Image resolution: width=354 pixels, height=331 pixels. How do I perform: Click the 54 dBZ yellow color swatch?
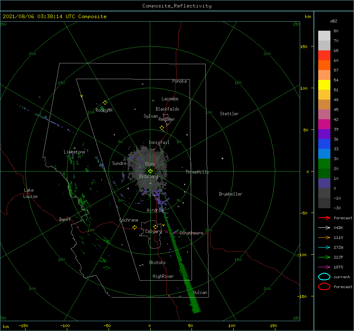click(x=324, y=85)
